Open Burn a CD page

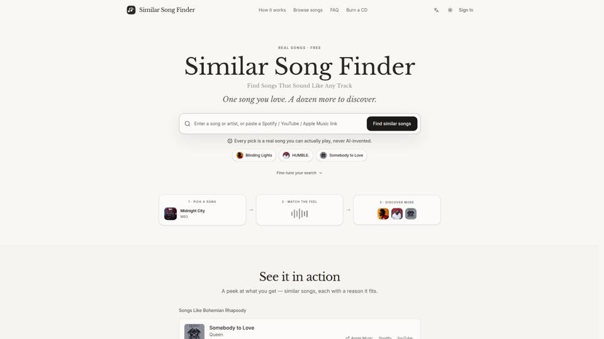357,10
